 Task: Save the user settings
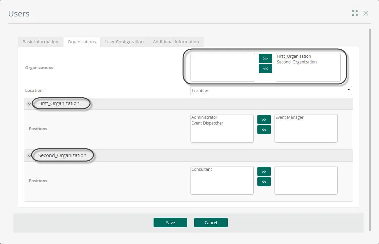click(x=170, y=223)
